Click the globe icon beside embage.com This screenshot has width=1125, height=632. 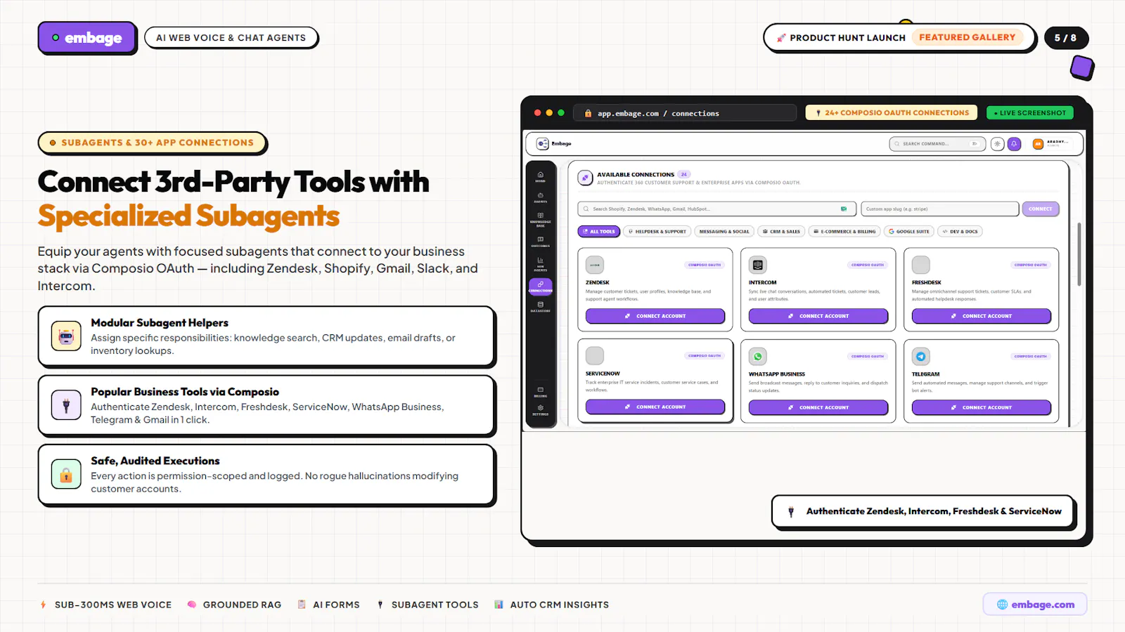pos(1002,605)
